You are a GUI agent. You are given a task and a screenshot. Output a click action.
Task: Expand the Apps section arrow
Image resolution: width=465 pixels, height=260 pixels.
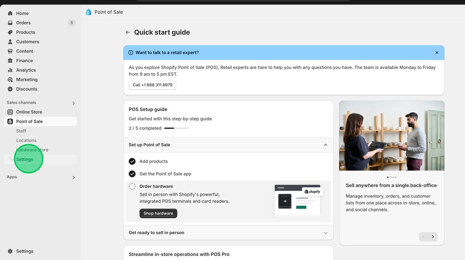pyautogui.click(x=73, y=177)
